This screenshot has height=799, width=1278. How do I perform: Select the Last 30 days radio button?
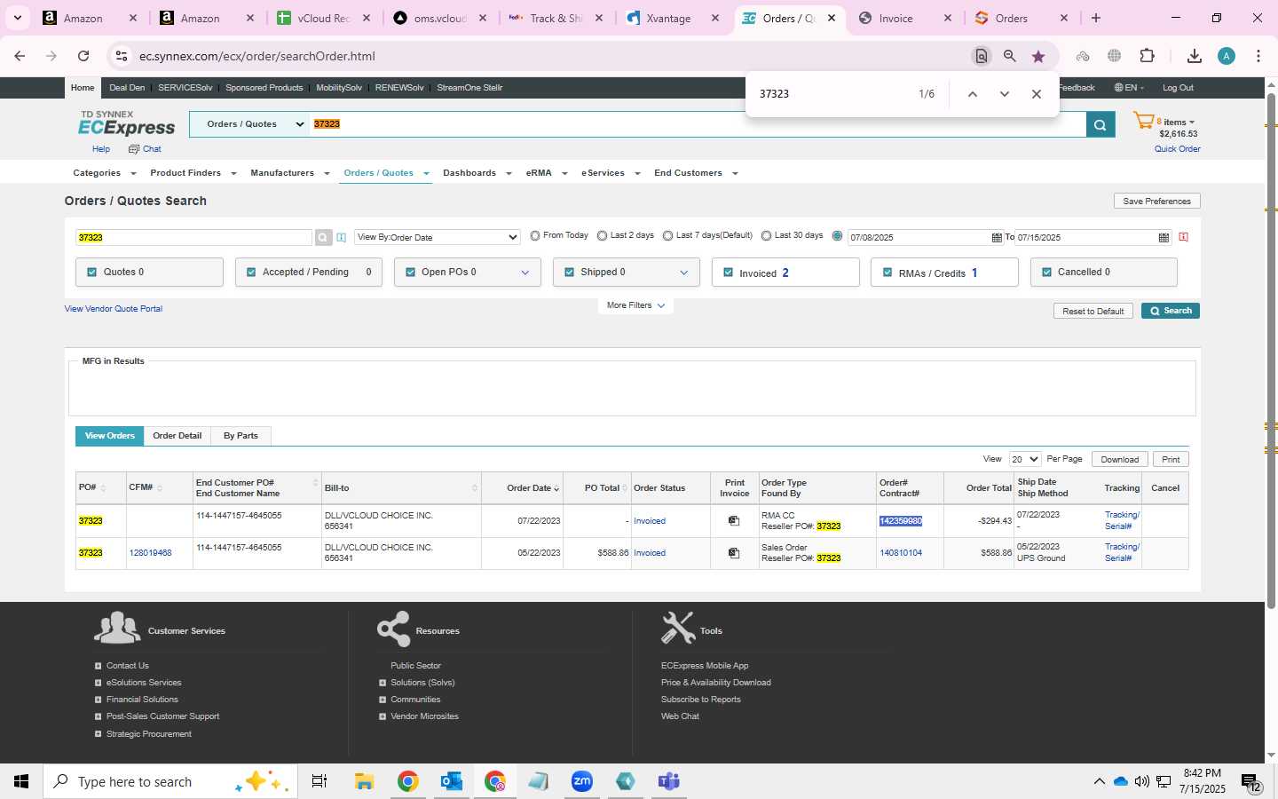point(767,236)
